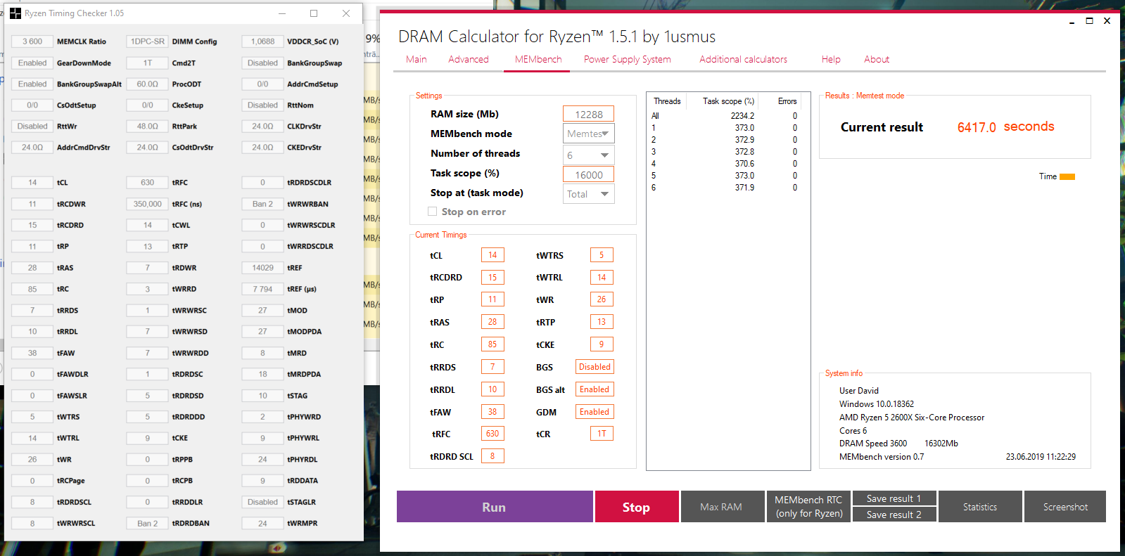The width and height of the screenshot is (1125, 556).
Task: Open the Advanced tab
Action: [x=469, y=60]
